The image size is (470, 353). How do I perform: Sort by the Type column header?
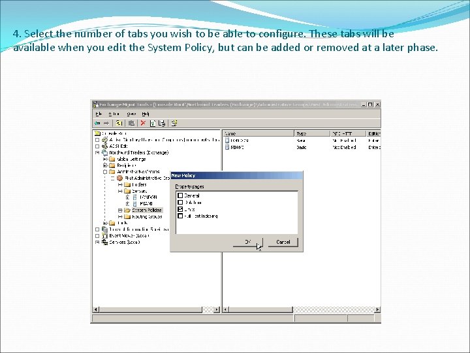(312, 133)
